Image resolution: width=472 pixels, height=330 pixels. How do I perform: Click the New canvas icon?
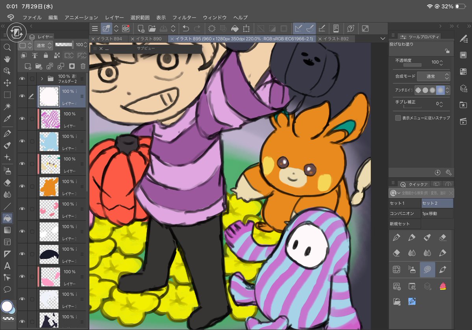tap(141, 29)
